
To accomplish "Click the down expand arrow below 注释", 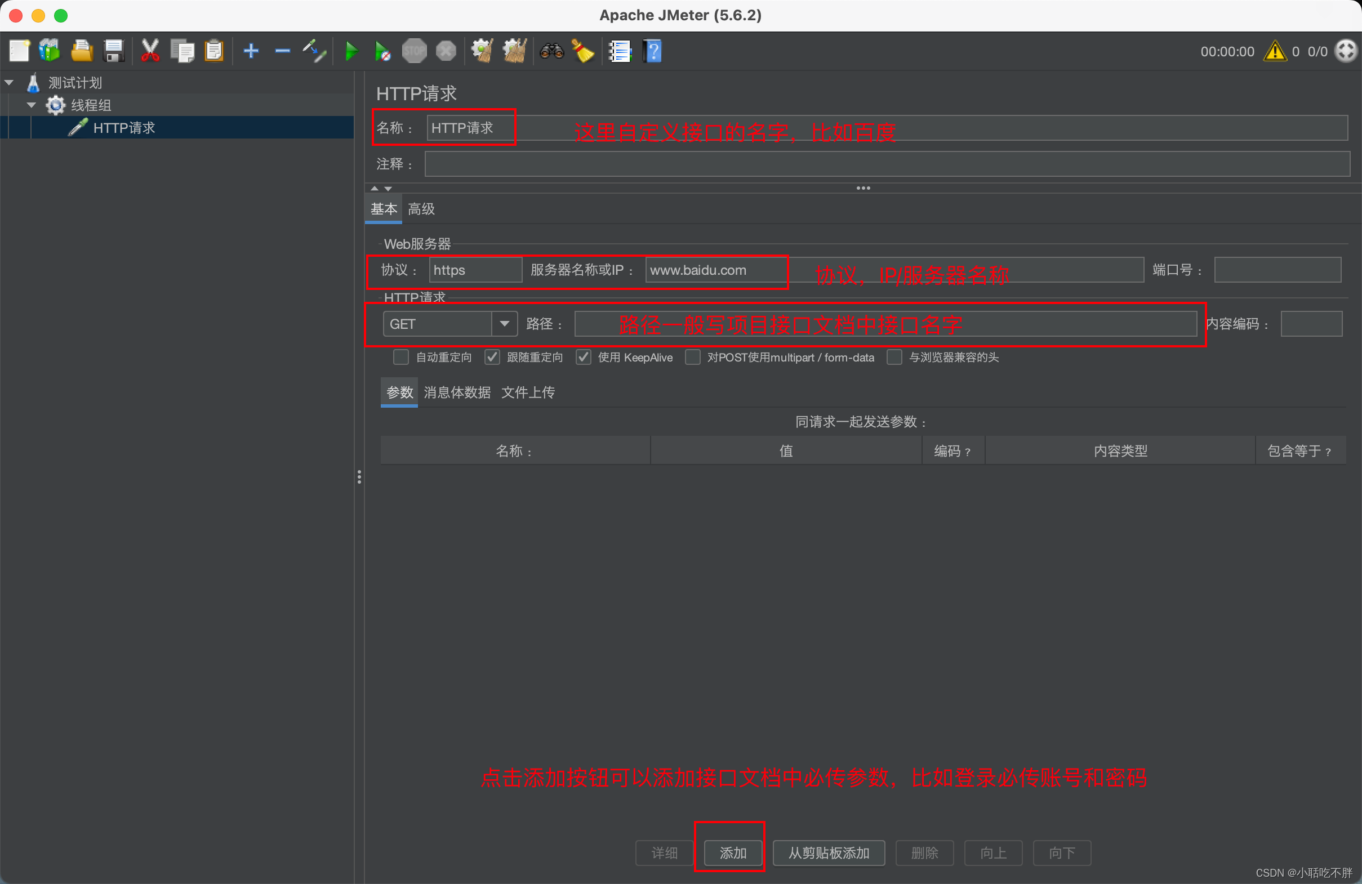I will click(388, 188).
